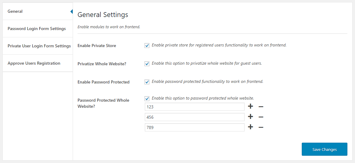The height and width of the screenshot is (163, 355).
Task: Go to Approve Users Registration tab
Action: [x=34, y=63]
